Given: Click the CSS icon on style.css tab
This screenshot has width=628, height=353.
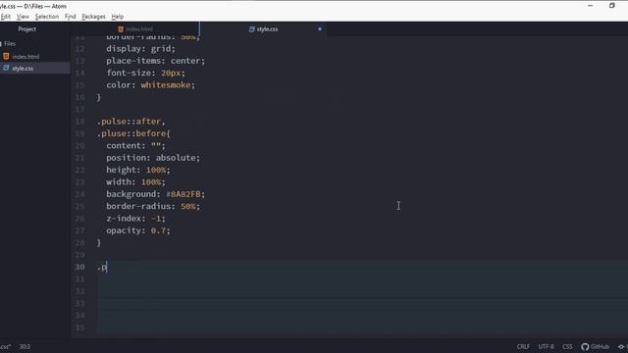Looking at the screenshot, I should point(251,28).
